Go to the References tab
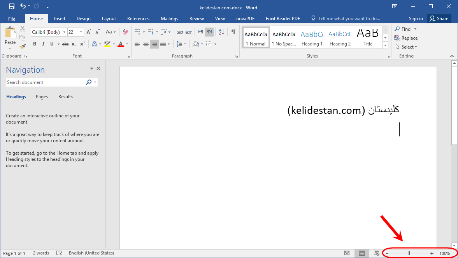This screenshot has height=258, width=458. click(x=138, y=19)
